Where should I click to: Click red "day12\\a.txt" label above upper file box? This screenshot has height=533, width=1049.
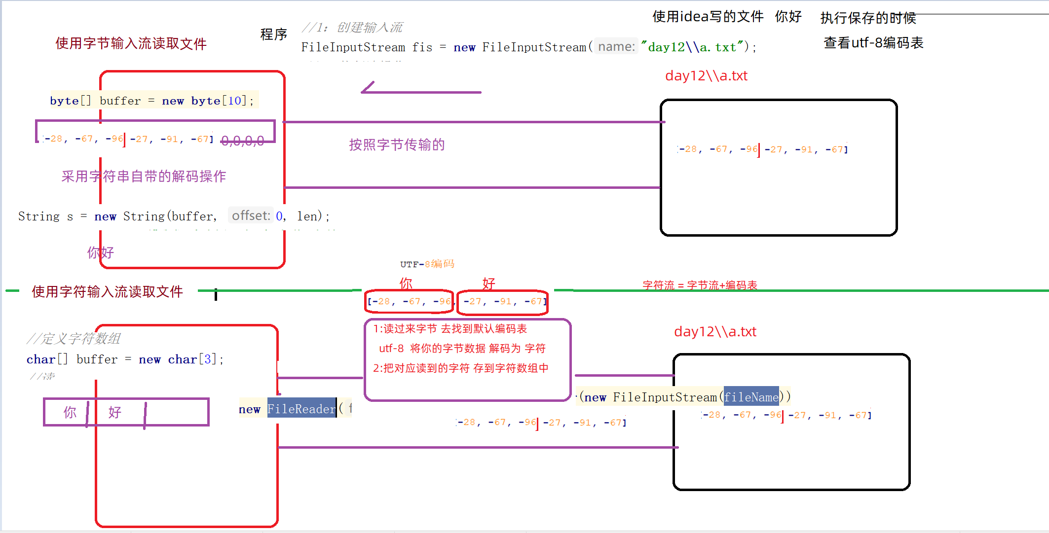[706, 76]
